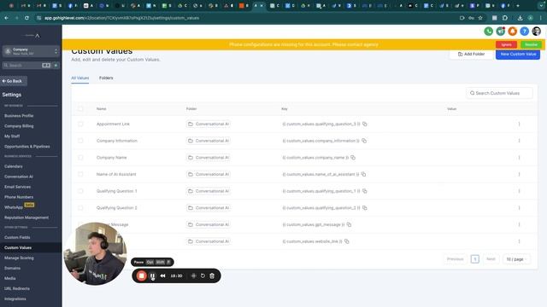
Task: Copy the company_information key
Action: pos(364,141)
